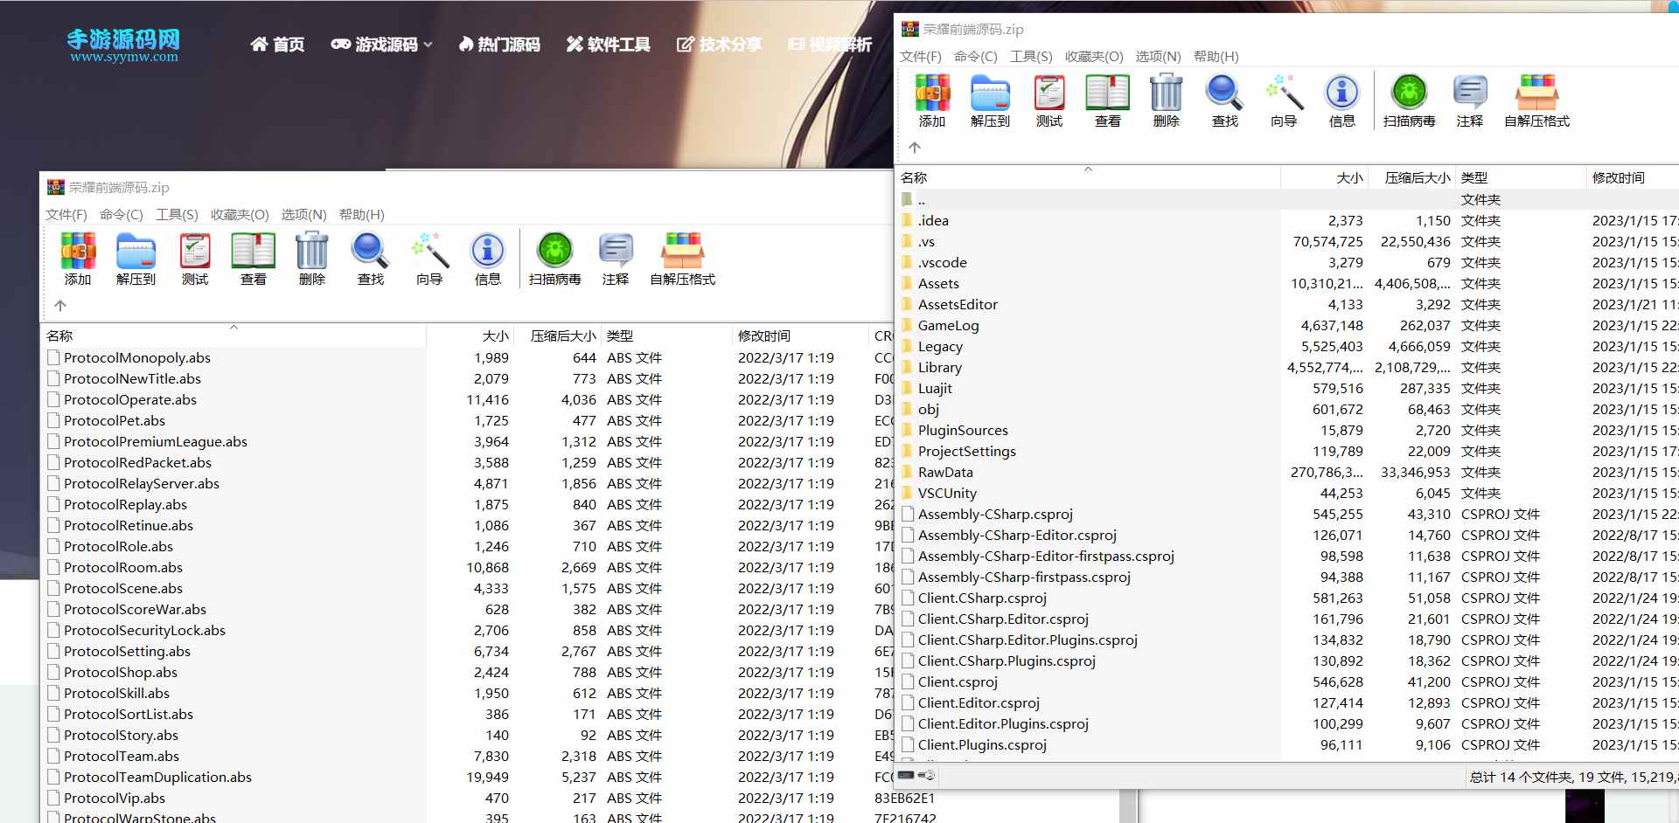Select the Assets folder in right archive list

pyautogui.click(x=938, y=284)
